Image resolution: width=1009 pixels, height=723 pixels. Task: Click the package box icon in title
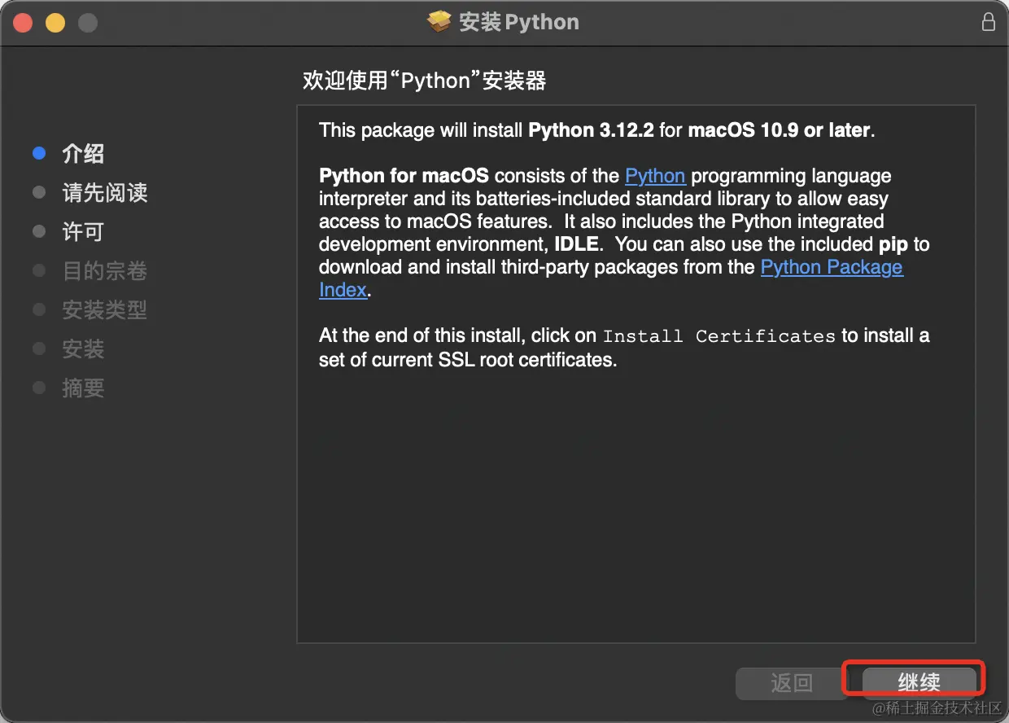pyautogui.click(x=439, y=22)
